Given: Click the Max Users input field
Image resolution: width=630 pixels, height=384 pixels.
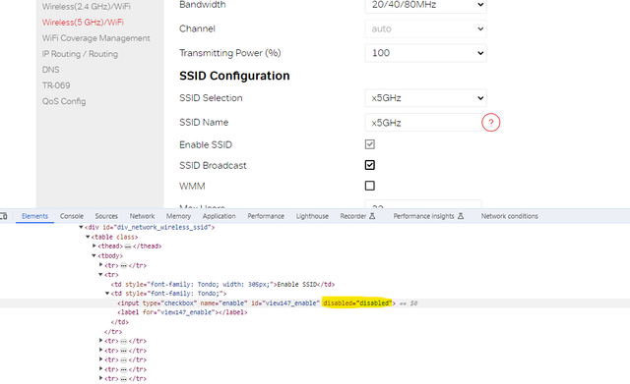Looking at the screenshot, I should (423, 204).
